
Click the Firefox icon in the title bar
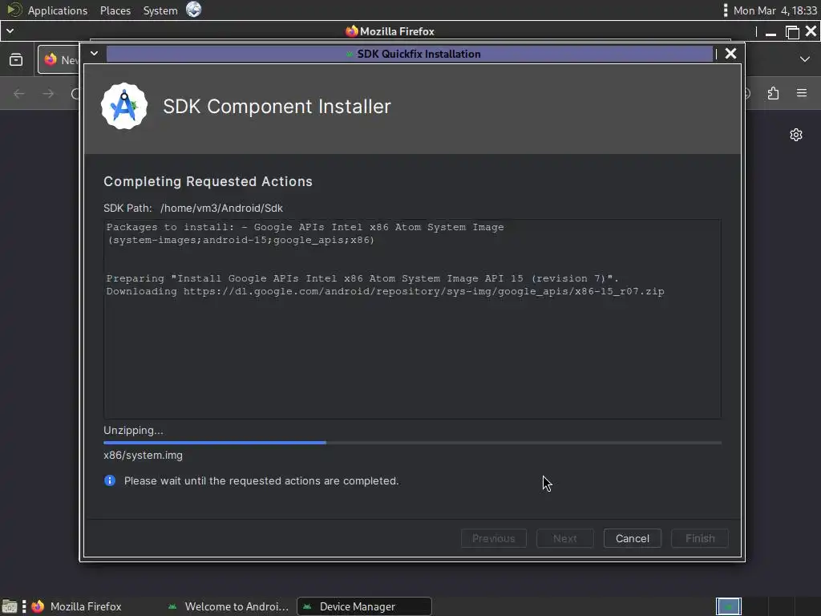pyautogui.click(x=351, y=31)
